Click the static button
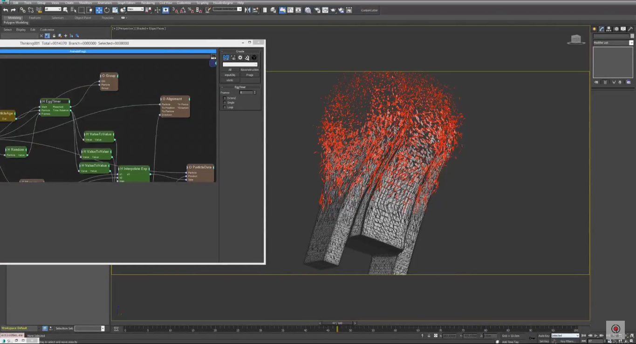 pos(230,80)
